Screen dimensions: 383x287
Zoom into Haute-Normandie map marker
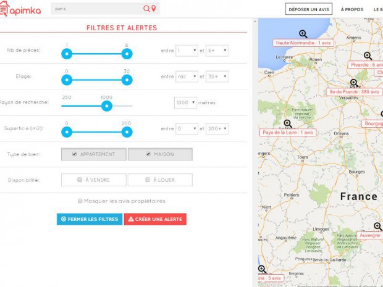click(x=303, y=34)
